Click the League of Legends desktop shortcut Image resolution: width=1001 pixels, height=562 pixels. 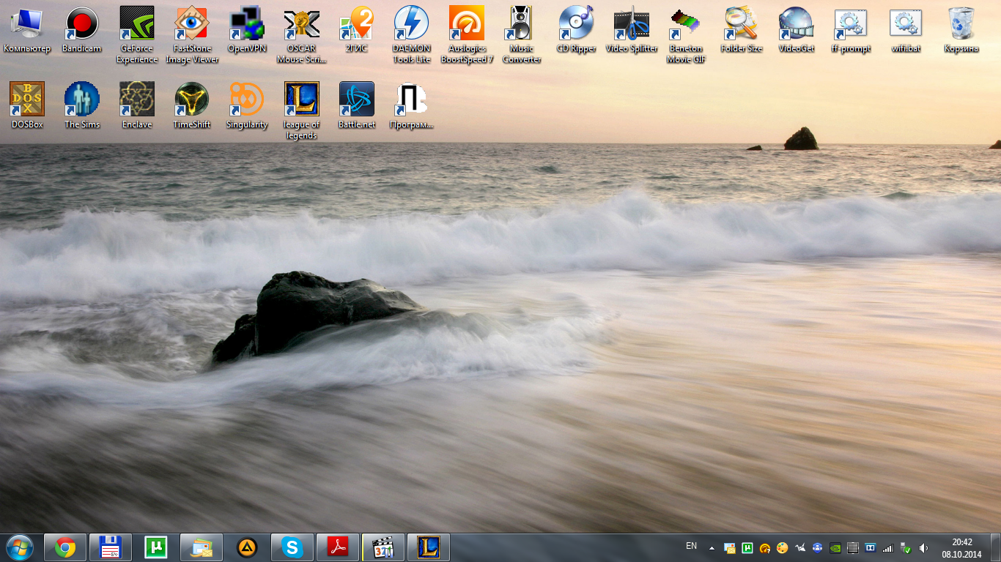[301, 100]
